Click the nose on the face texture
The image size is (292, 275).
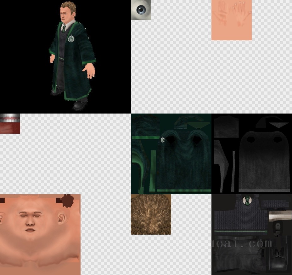[x=30, y=223]
